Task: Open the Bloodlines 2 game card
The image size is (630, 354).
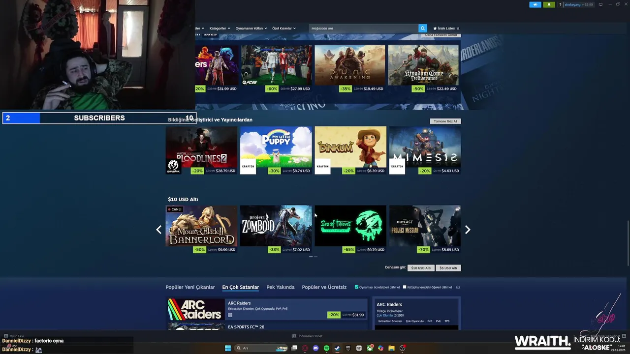Action: coord(201,150)
